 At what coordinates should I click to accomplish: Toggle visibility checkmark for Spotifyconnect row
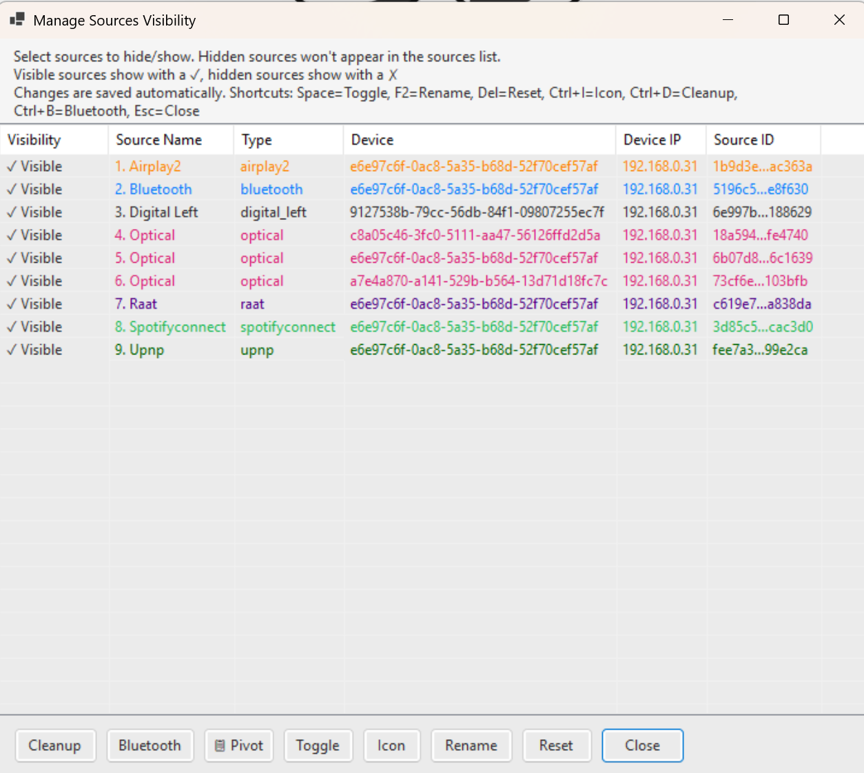[x=12, y=328]
